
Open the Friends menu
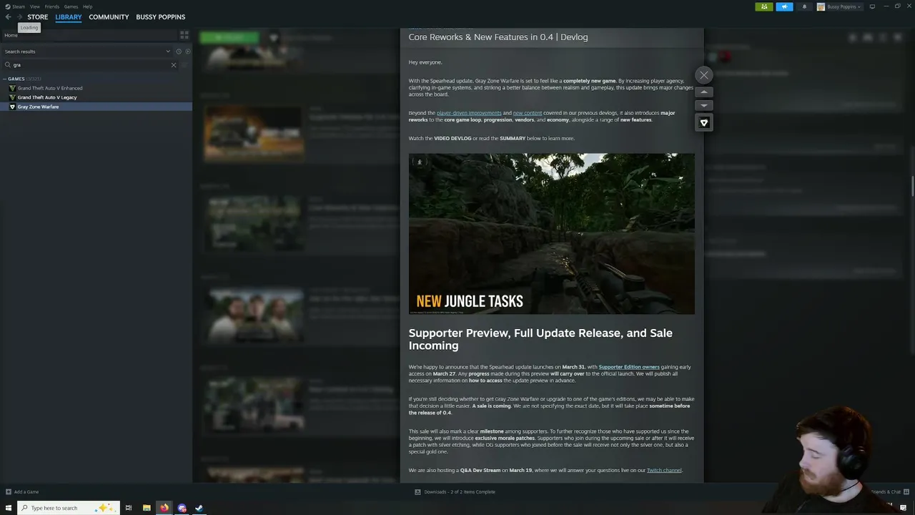coord(52,6)
